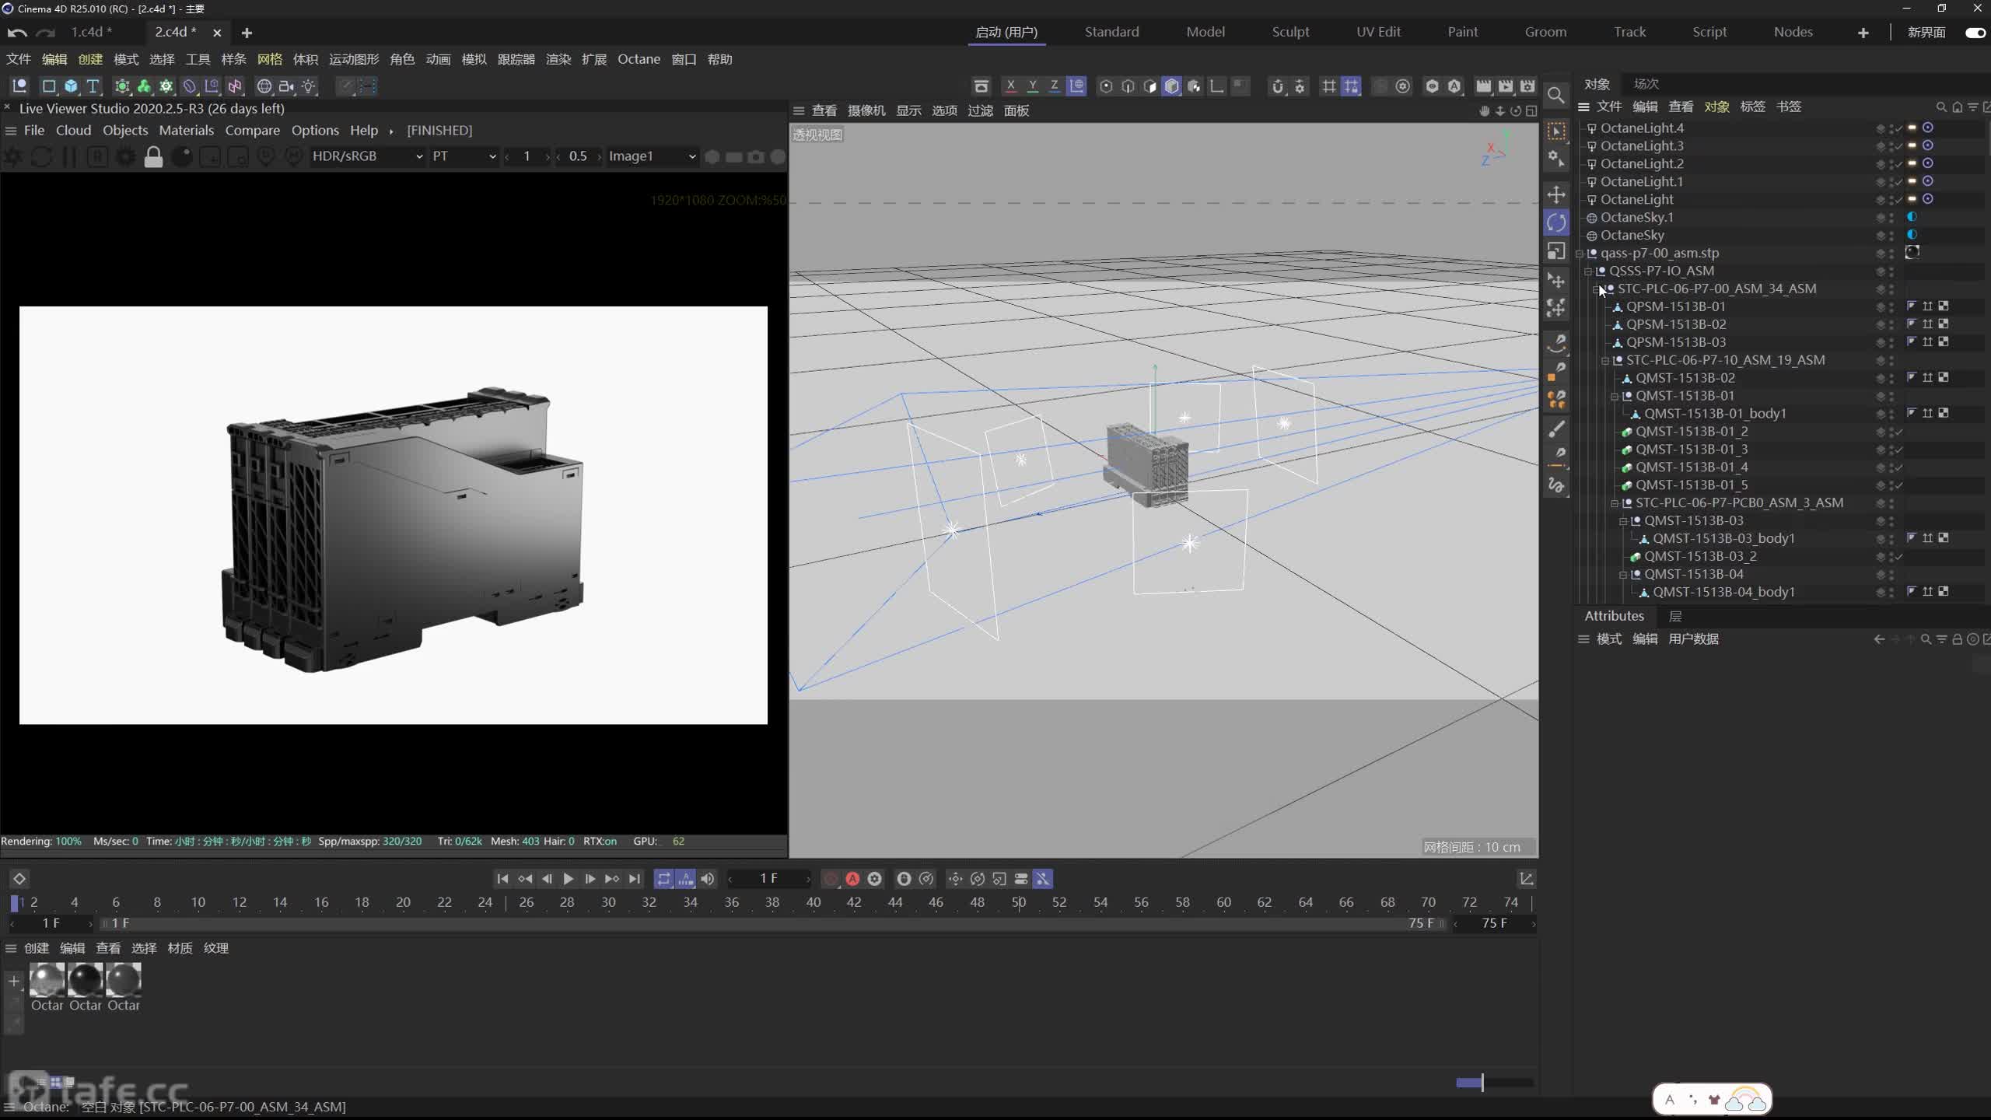Click the snap enable magnet icon
The image size is (1991, 1120).
1277,86
